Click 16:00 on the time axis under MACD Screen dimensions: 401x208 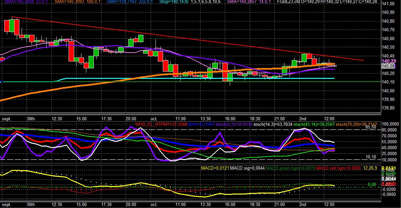230,205
